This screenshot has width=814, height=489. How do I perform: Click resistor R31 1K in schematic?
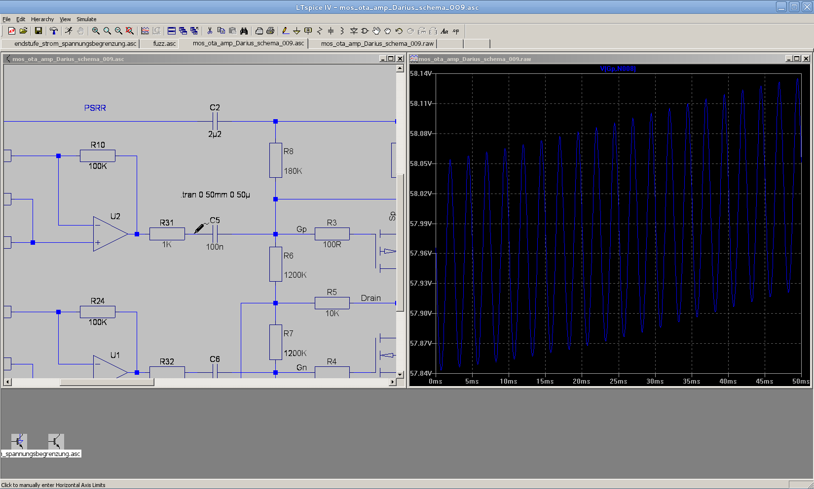[x=167, y=234]
